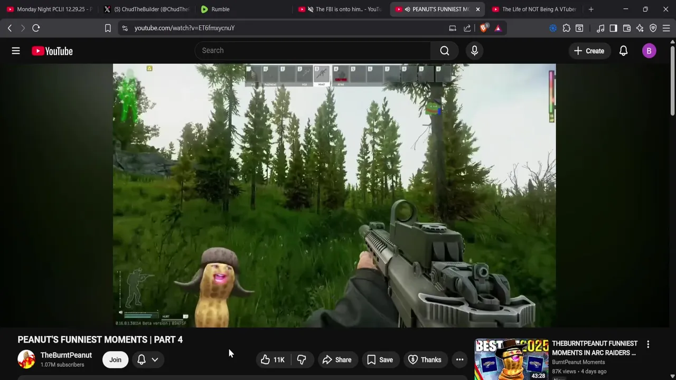Open options for the recommended video
Viewport: 676px width, 380px height.
click(648, 344)
